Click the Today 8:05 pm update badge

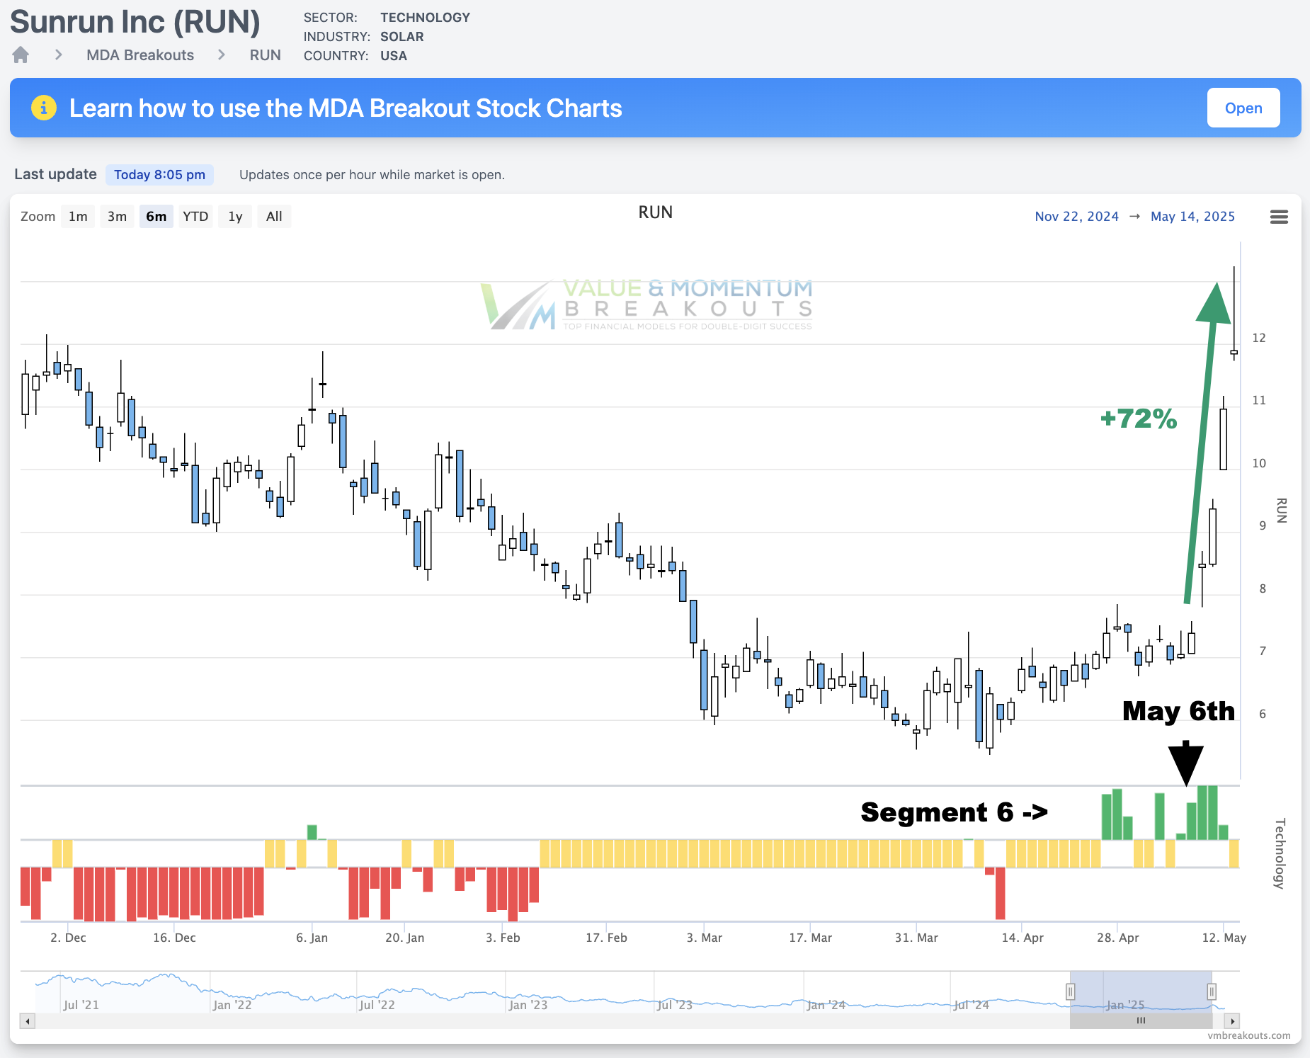(x=159, y=175)
